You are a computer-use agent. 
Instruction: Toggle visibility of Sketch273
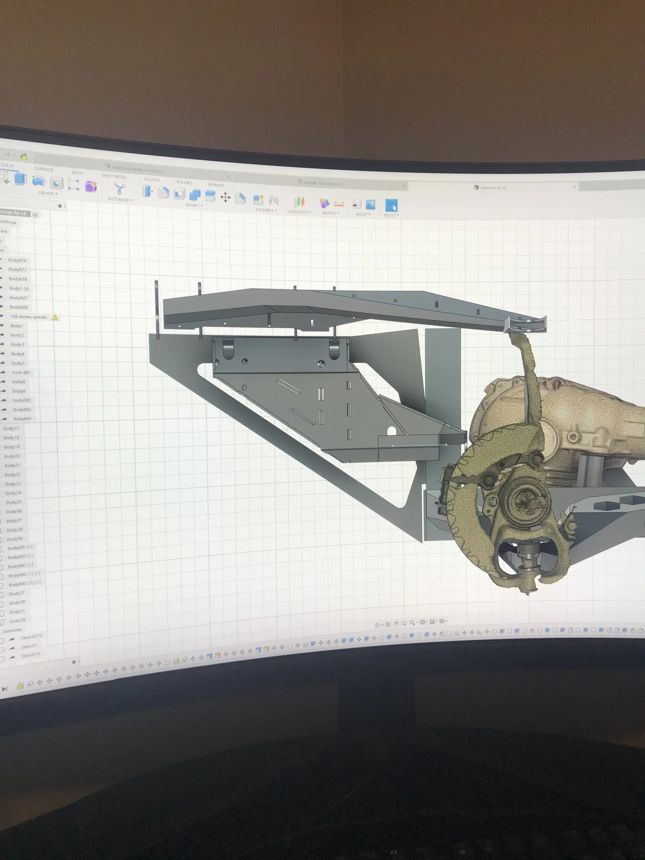pyautogui.click(x=2, y=641)
